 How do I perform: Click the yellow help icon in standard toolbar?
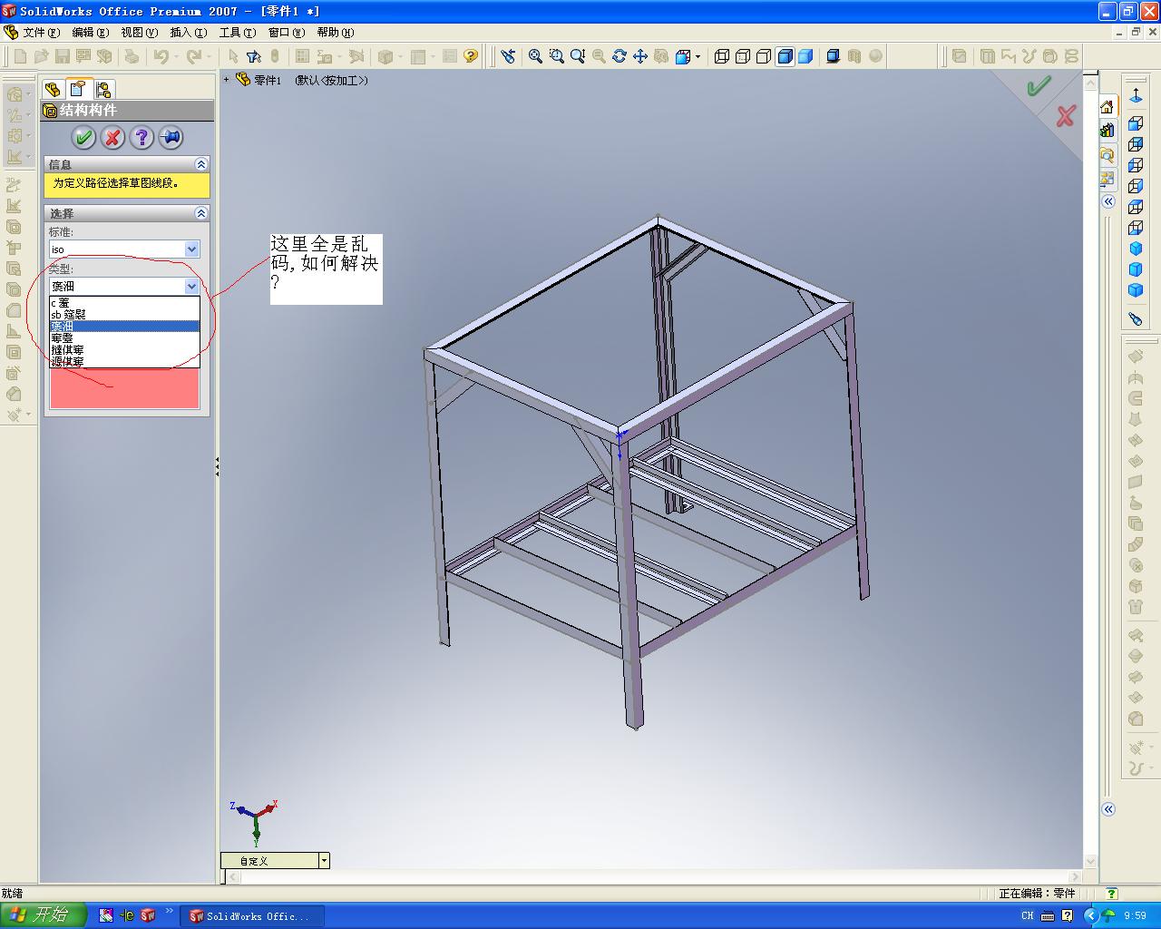click(470, 56)
